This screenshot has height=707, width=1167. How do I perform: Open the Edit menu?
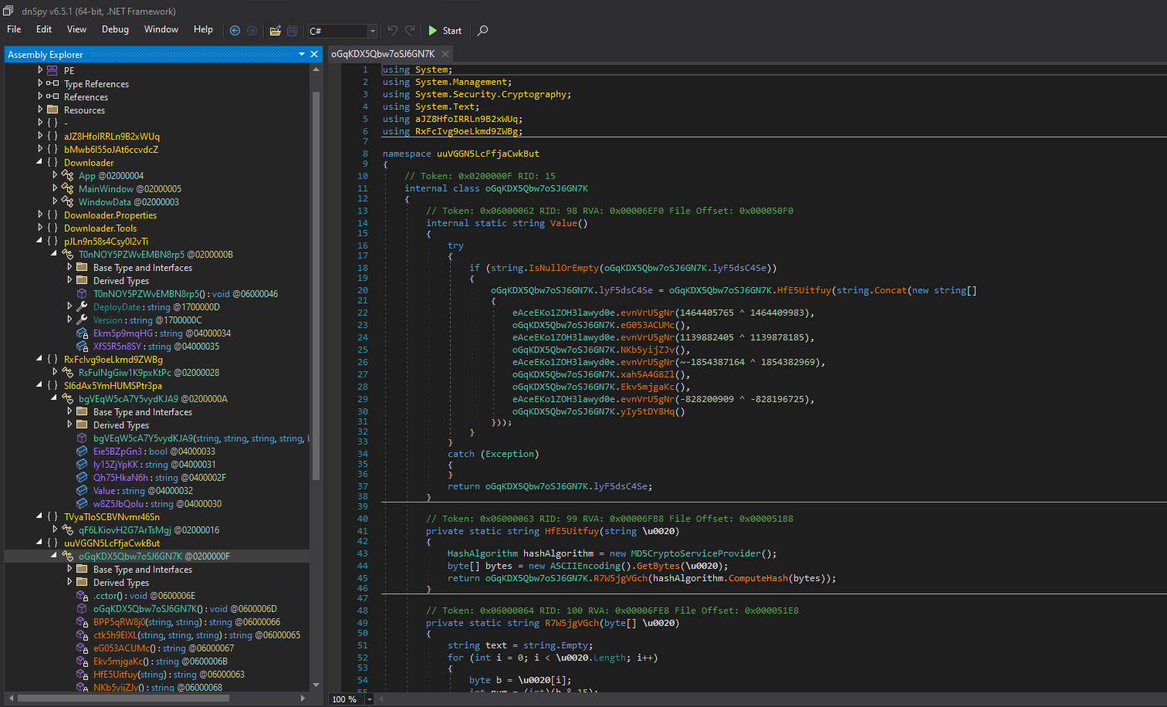44,29
